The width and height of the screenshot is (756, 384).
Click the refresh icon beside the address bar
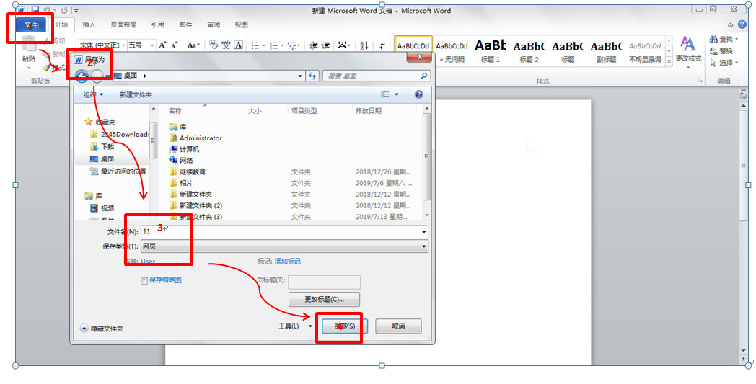[312, 76]
